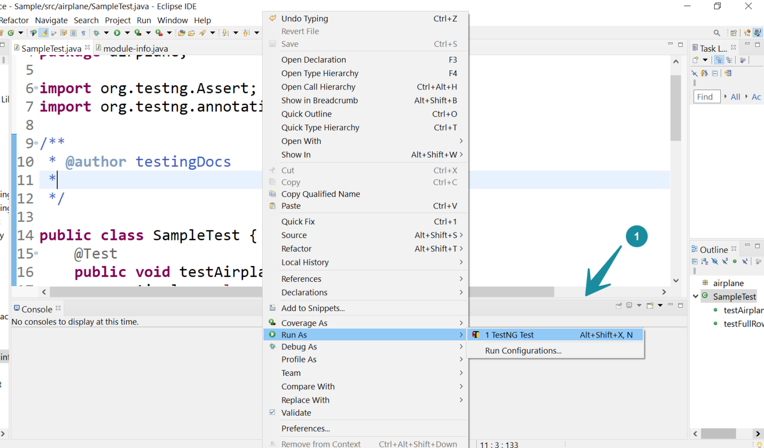Viewport: 764px width, 448px height.
Task: Open the Navigate menu
Action: pos(51,20)
